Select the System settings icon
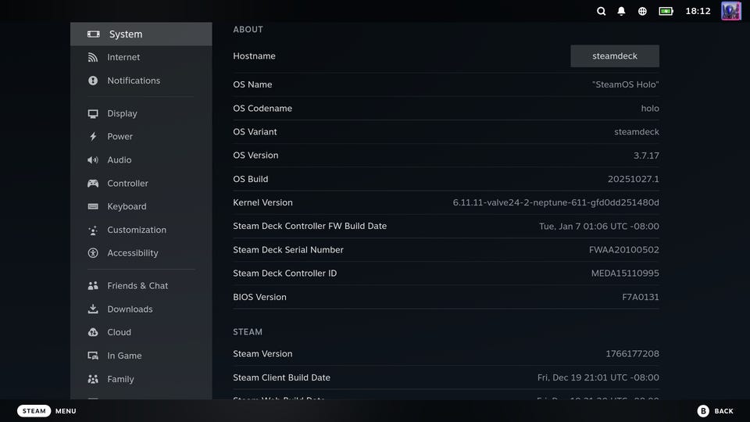Image resolution: width=750 pixels, height=422 pixels. [93, 34]
